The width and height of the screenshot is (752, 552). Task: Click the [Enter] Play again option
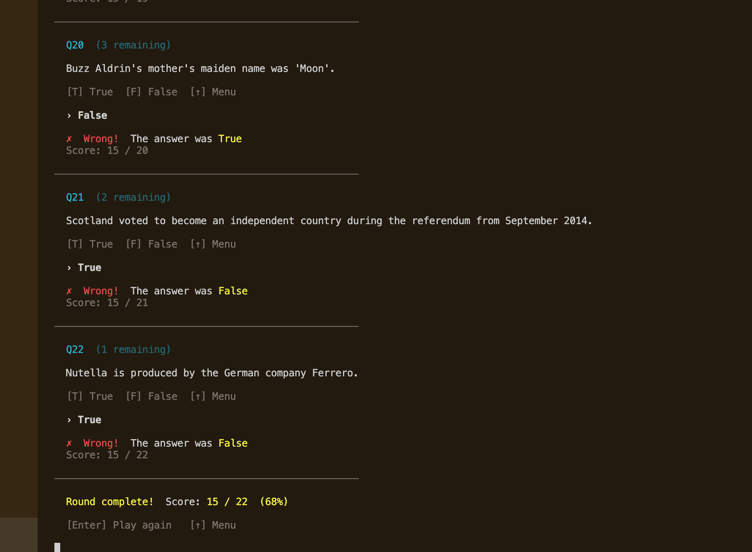pos(119,525)
